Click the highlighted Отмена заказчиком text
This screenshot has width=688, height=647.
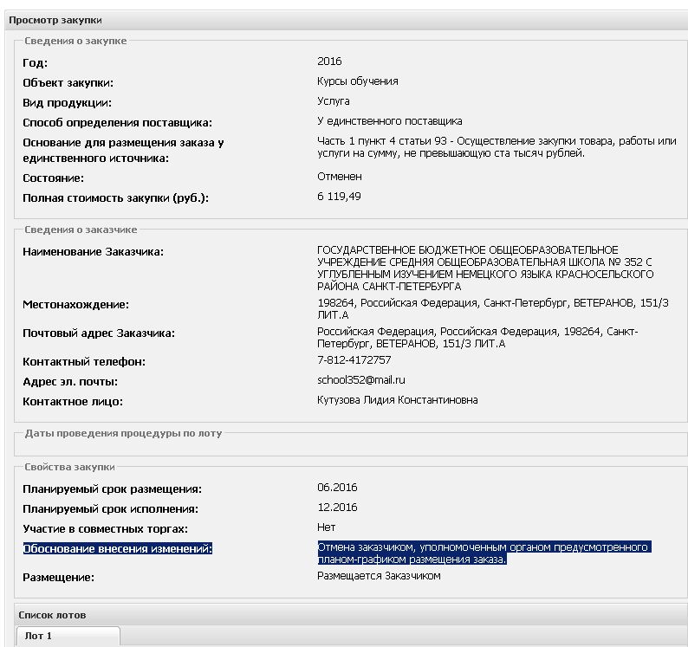484,553
